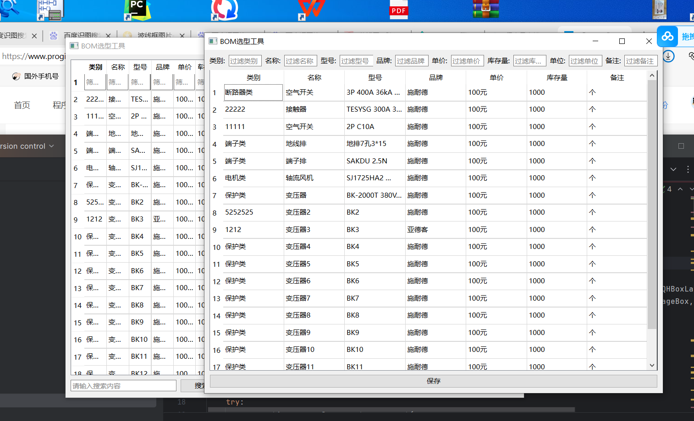Select the BK10 cell in back BOM window

pos(139,340)
